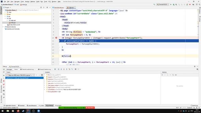Screen dimensions: 201x113
Task: Open Debug panel settings gear
Action: tap(195, 67)
